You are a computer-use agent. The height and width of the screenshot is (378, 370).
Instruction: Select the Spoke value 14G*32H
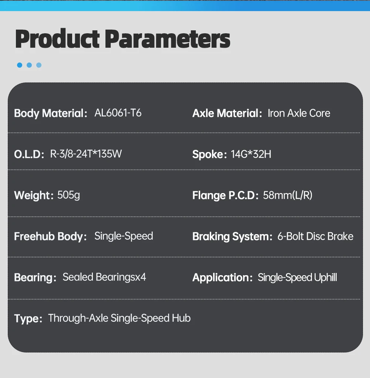pyautogui.click(x=251, y=154)
